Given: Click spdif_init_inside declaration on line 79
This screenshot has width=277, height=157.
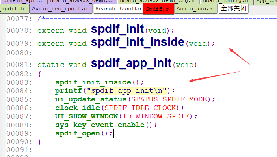Looking at the screenshot, I should 138,42.
